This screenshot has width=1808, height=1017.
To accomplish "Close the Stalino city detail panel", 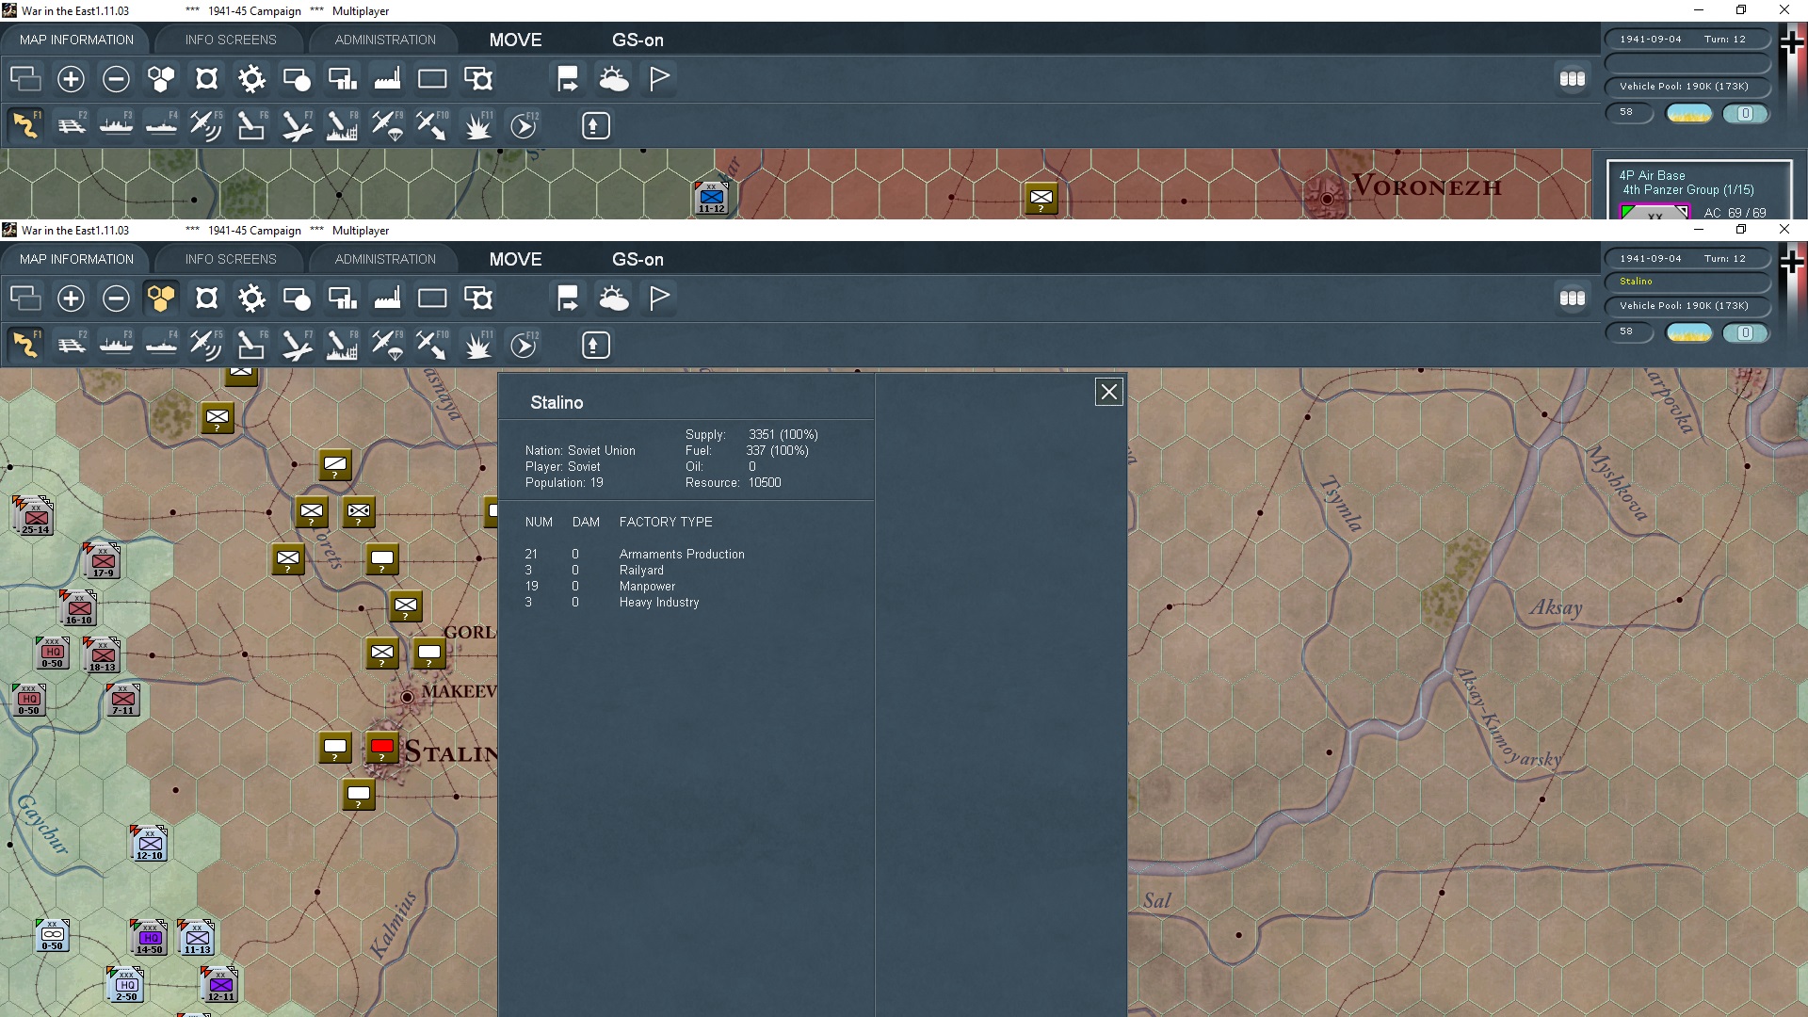I will [1108, 392].
